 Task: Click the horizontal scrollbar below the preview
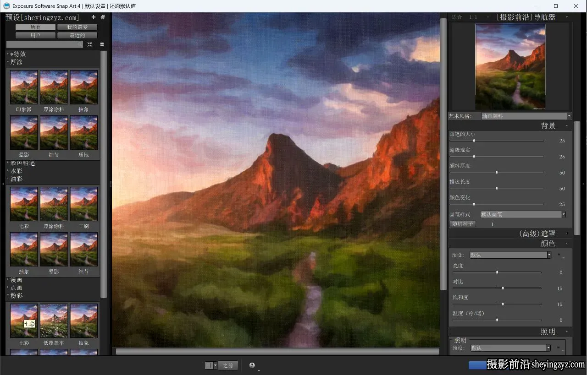(277, 352)
